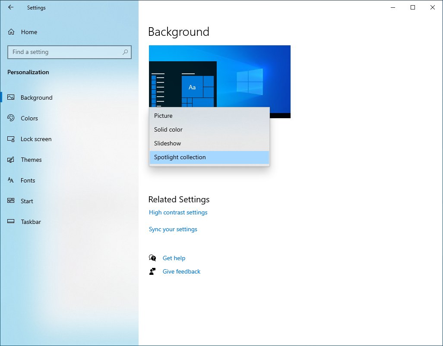Viewport: 443px width, 346px height.
Task: Pick Slideshow from the dropdown options
Action: (x=168, y=143)
